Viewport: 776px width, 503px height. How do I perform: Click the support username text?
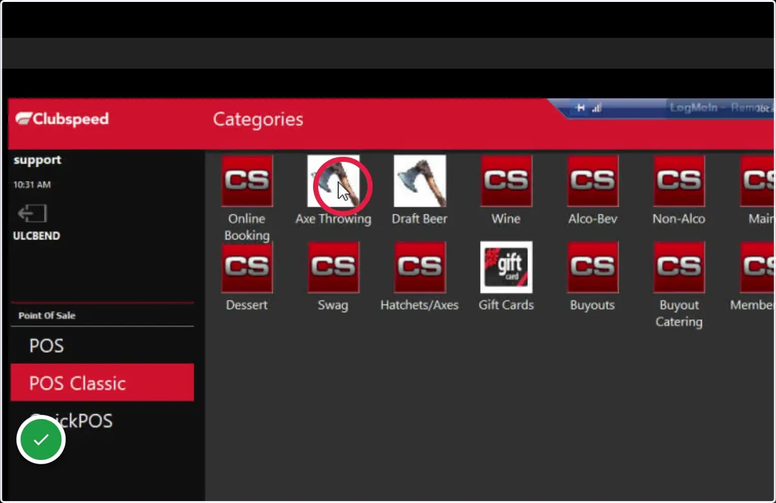click(x=38, y=160)
